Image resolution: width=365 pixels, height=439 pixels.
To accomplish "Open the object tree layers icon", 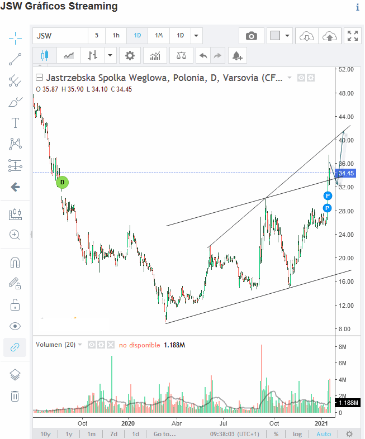I will [x=15, y=375].
